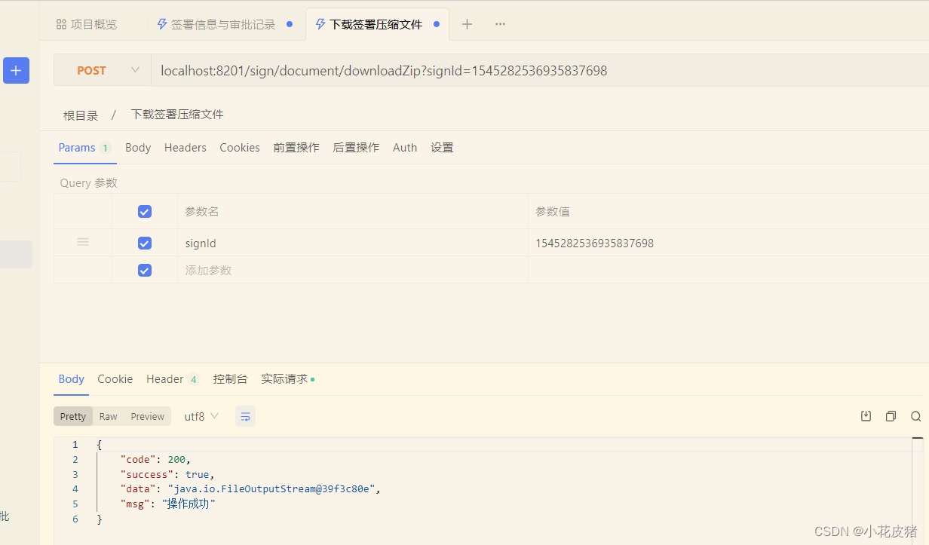929x545 pixels.
Task: Open the 控制台 console tab
Action: click(230, 379)
